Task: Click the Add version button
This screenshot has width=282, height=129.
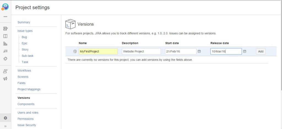Action: coord(261,51)
